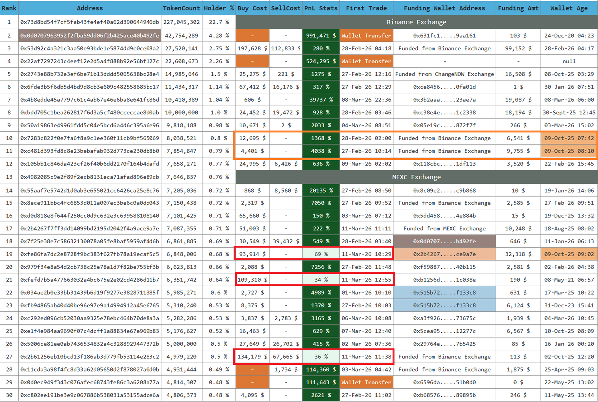Click the Funding Amt column header
The image size is (598, 402).
tap(518, 8)
